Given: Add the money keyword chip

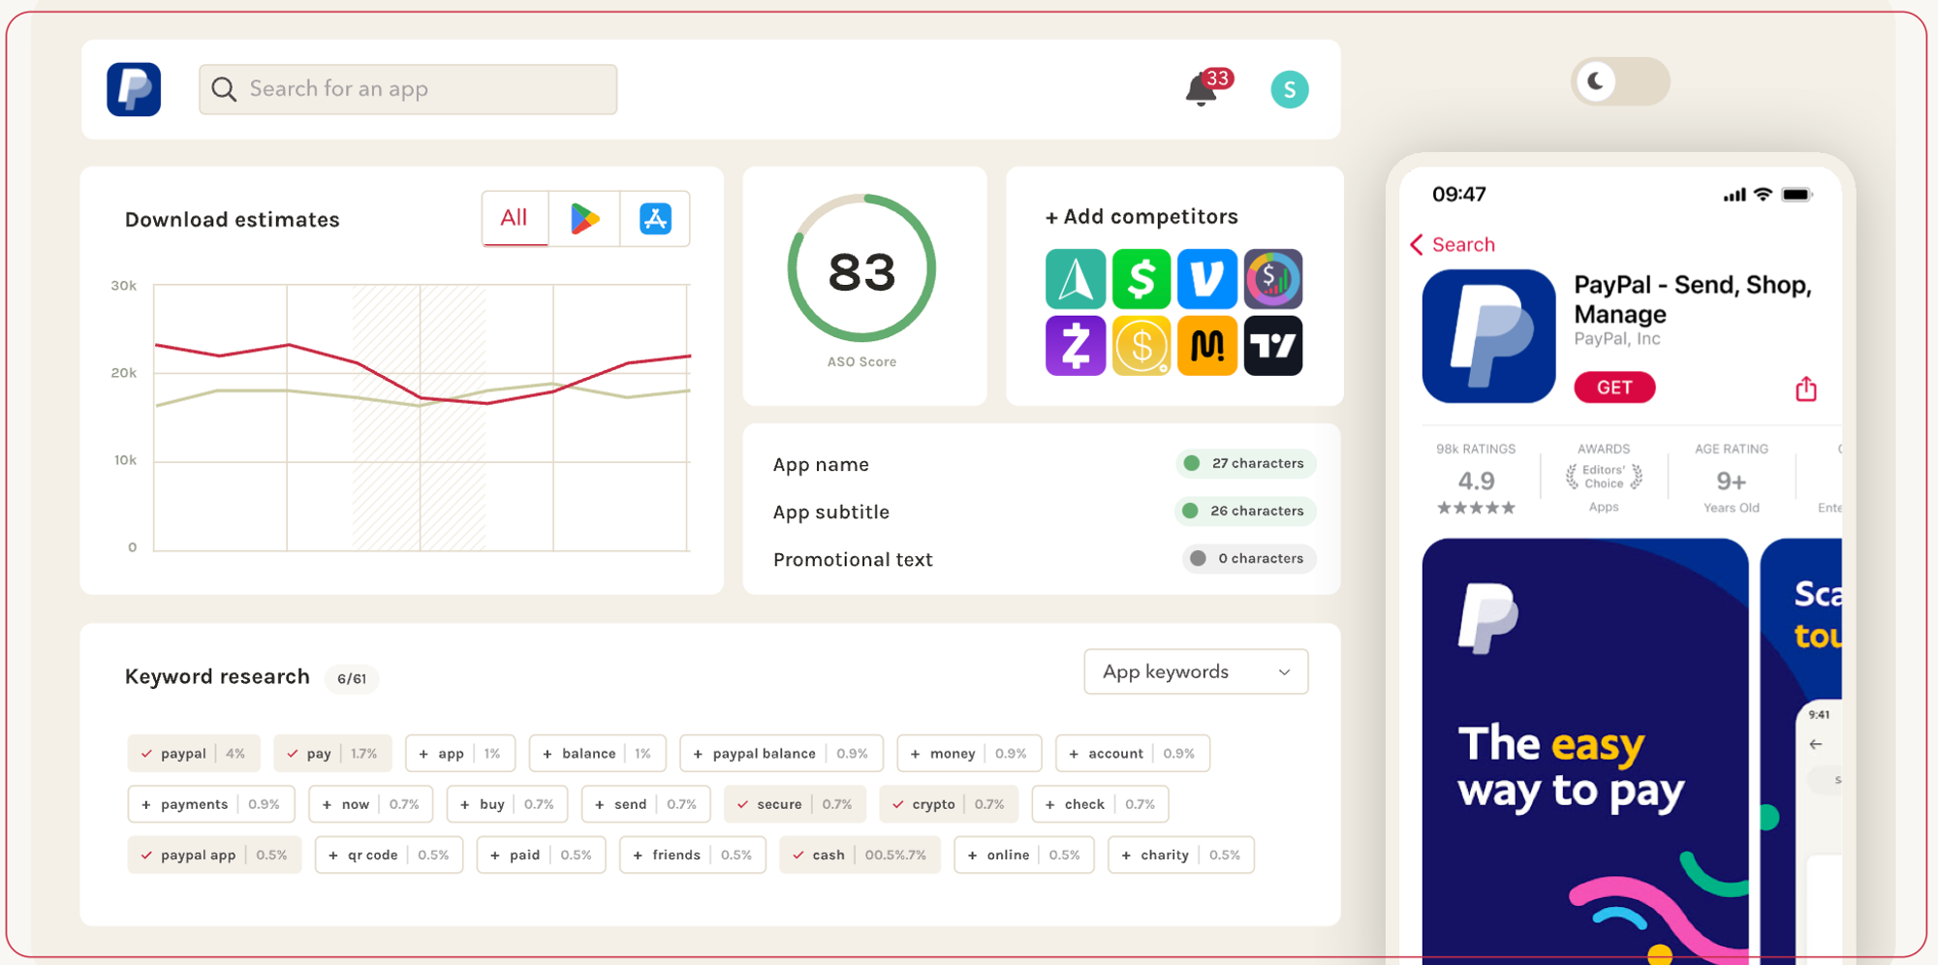Looking at the screenshot, I should 970,753.
